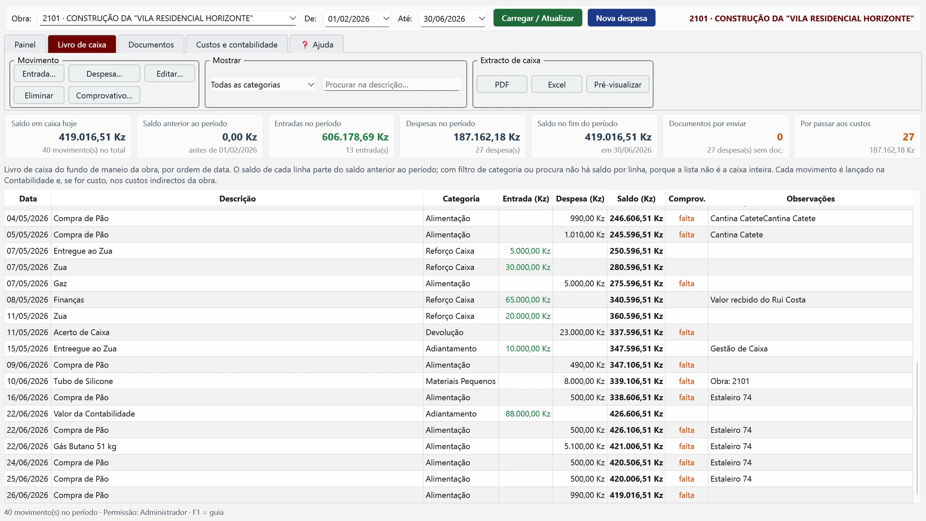Click the table's vertical scrollbar
This screenshot has height=521, width=926.
tap(917, 428)
